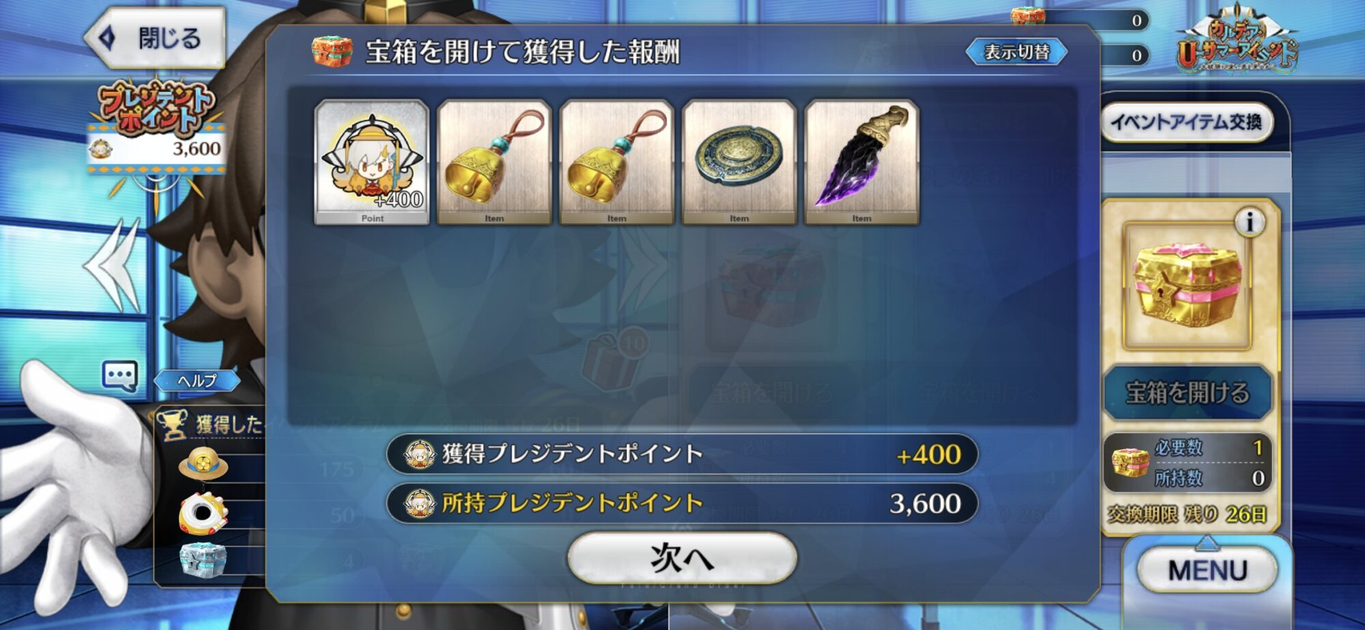Tap the swim ring event item icon
The width and height of the screenshot is (1365, 630).
(x=203, y=513)
